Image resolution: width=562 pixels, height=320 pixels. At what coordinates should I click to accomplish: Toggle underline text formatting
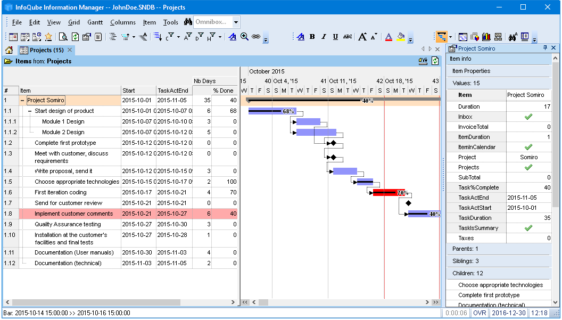pyautogui.click(x=335, y=37)
